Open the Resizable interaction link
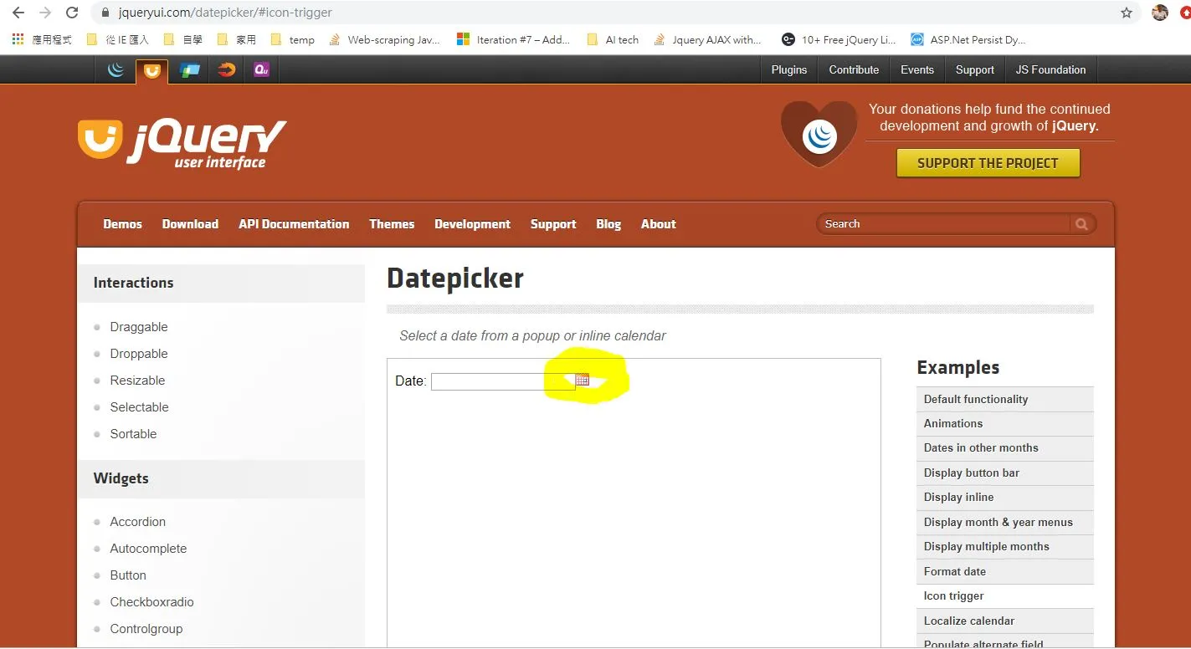Viewport: 1191px width, 649px height. (137, 381)
